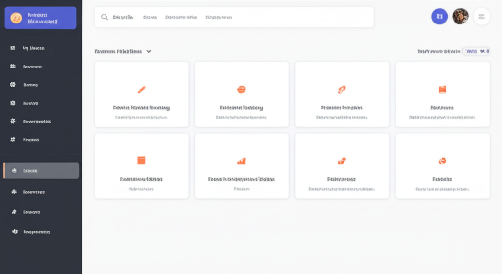The width and height of the screenshot is (502, 274).
Task: Select the highlighted sidebar menu item
Action: (41, 171)
